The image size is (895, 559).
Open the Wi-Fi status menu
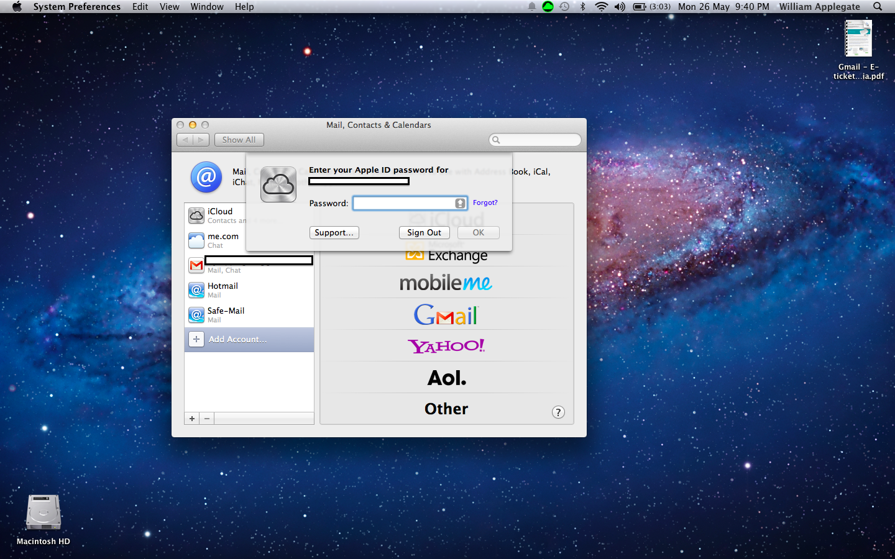[601, 7]
